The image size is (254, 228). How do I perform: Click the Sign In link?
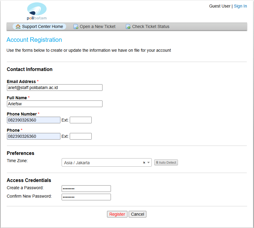coord(240,6)
